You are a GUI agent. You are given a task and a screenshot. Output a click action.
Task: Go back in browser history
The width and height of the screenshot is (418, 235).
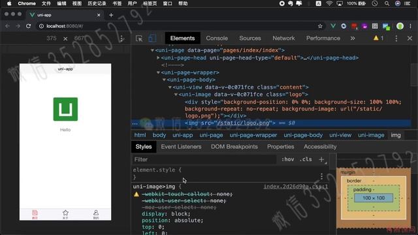7,26
